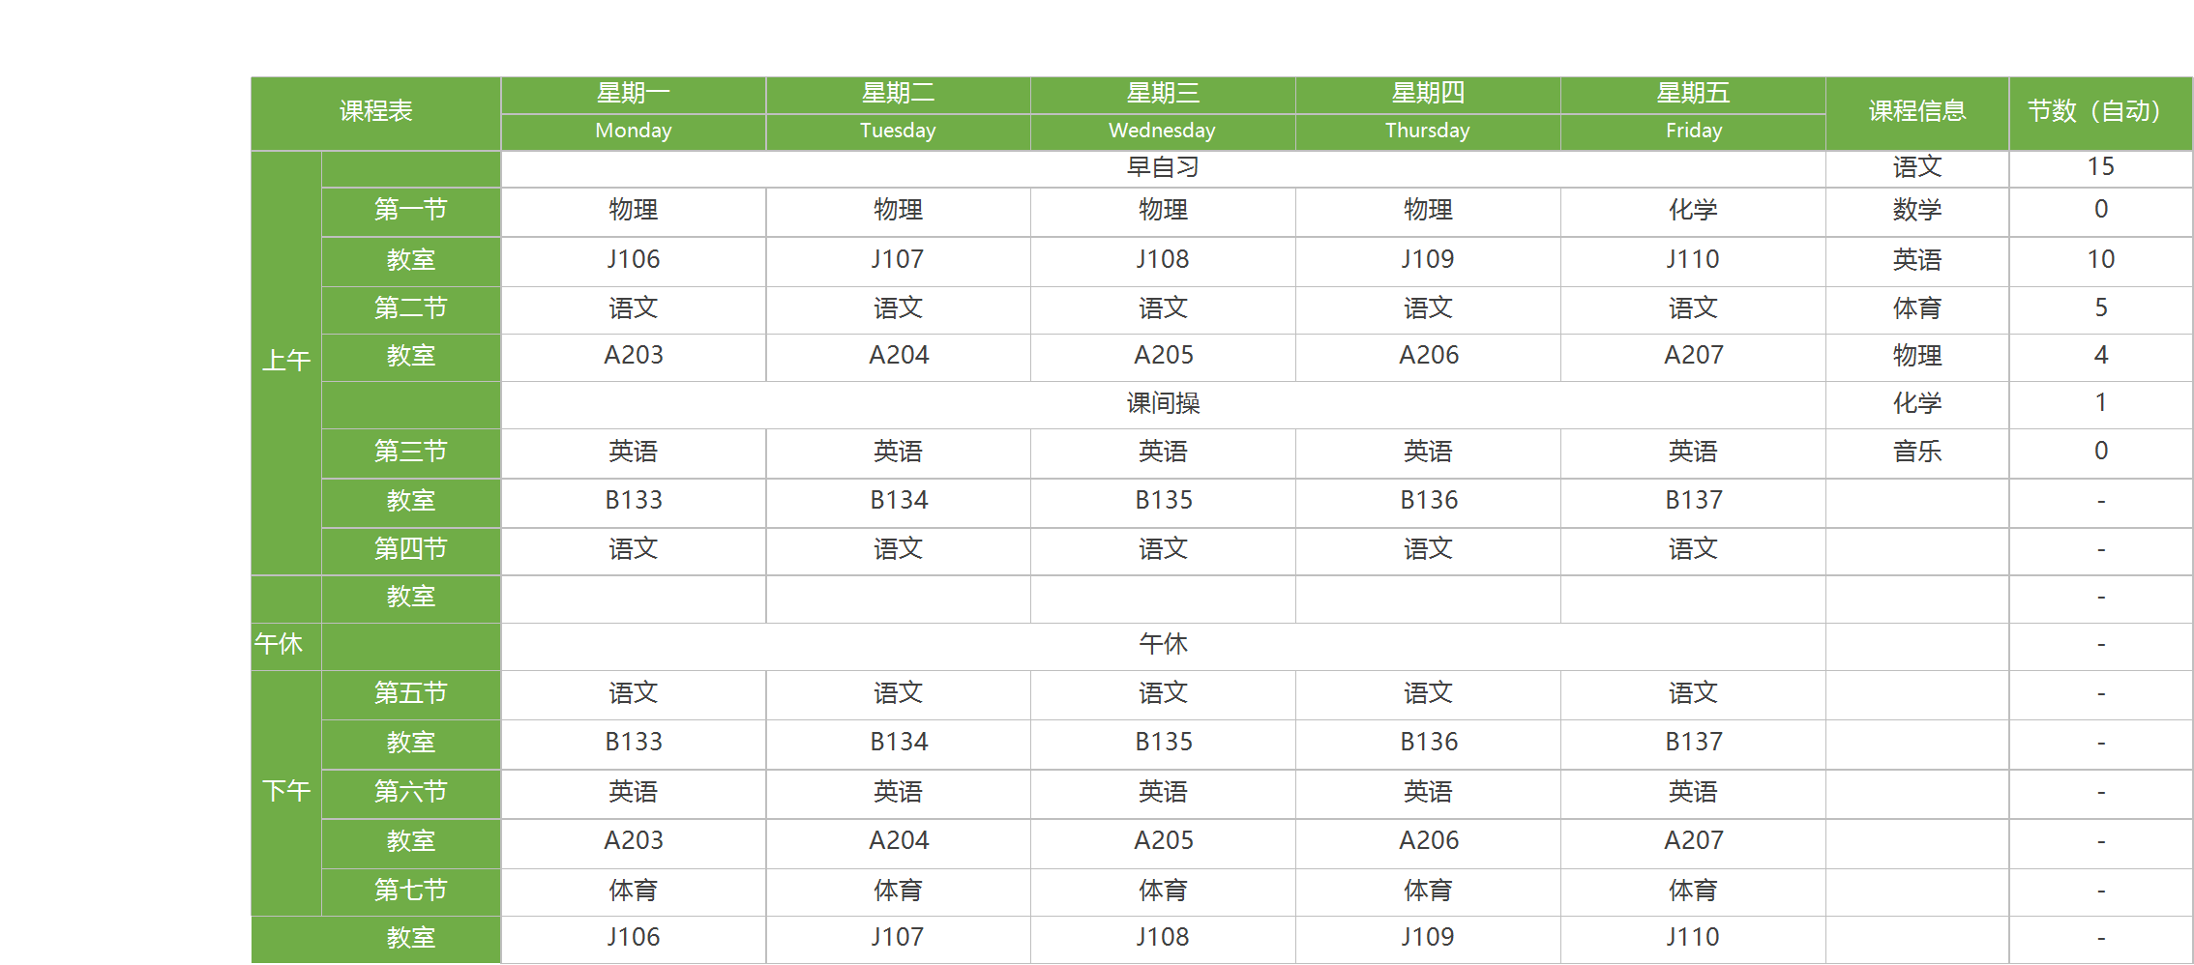Click the 午休 merged row in center
This screenshot has height=965, width=2194.
coord(1163,646)
